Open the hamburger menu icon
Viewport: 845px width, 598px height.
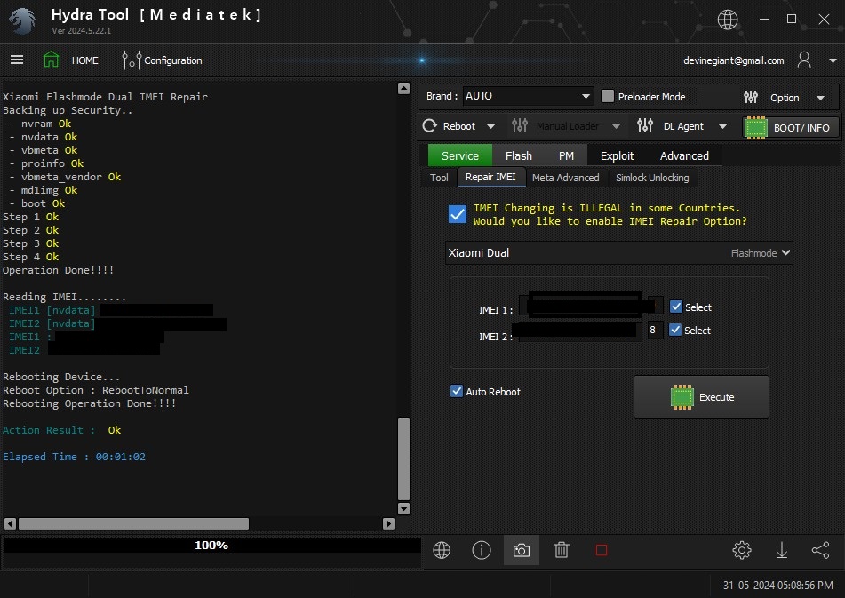(17, 60)
